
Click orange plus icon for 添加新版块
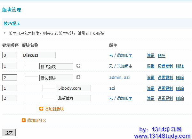click(x=41, y=109)
